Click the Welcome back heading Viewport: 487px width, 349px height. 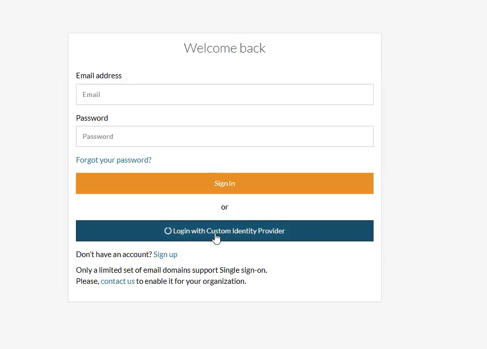(x=224, y=48)
